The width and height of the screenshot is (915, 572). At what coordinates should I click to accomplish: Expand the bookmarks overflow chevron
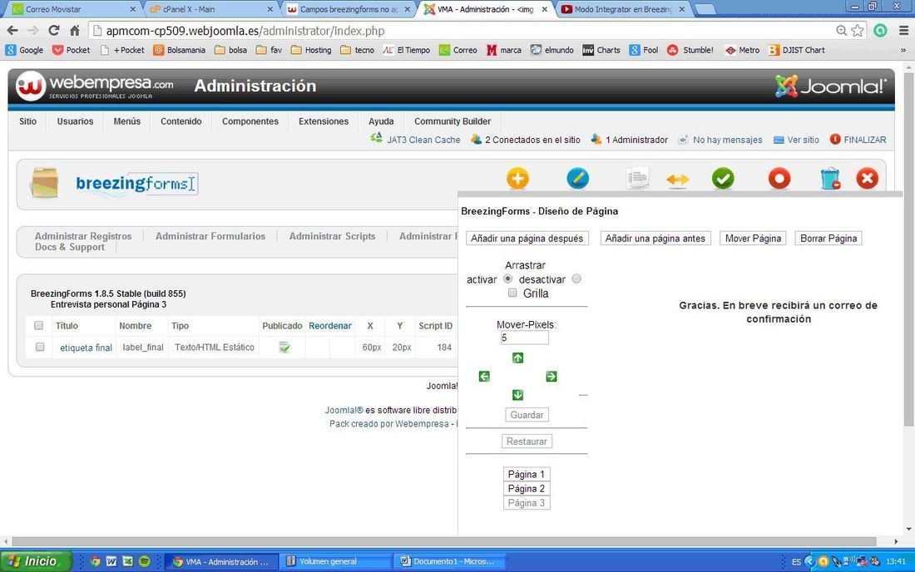pos(903,50)
